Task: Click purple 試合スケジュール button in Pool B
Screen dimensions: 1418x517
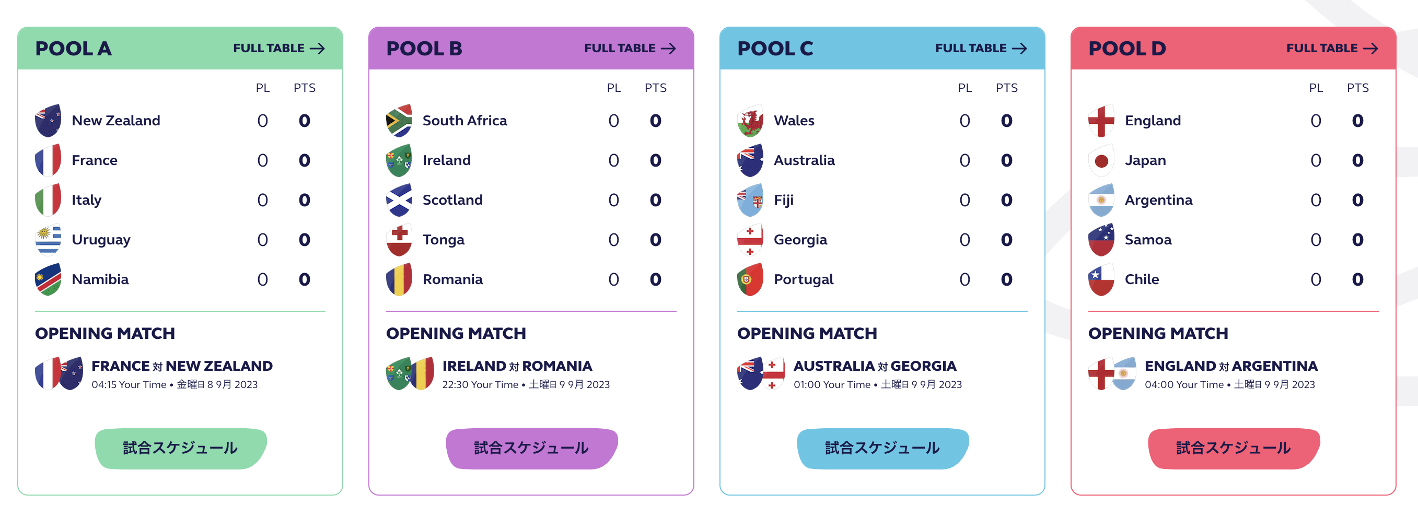Action: 532,448
